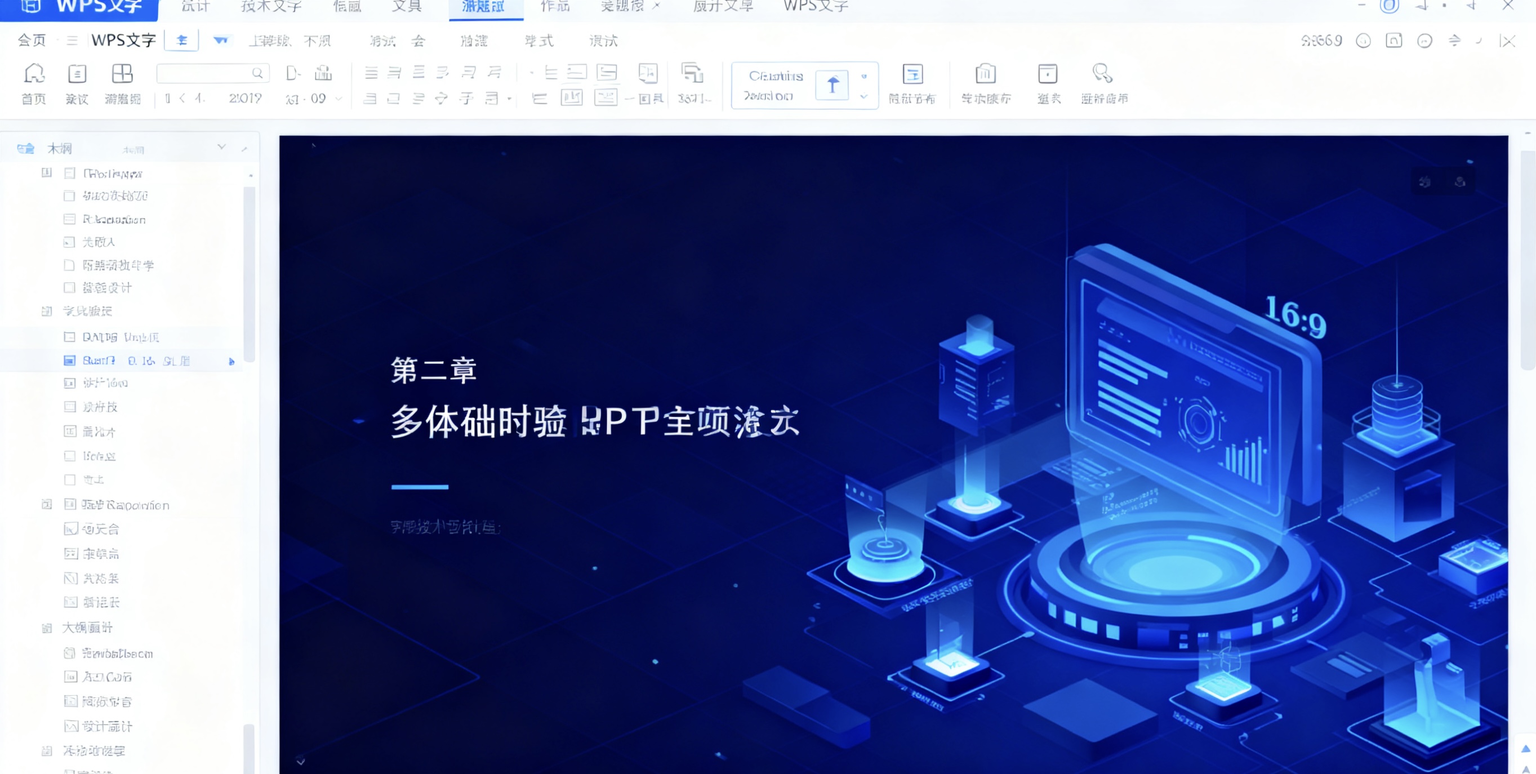Switch to the 文具 ribbon tab
The width and height of the screenshot is (1536, 774).
(x=407, y=7)
